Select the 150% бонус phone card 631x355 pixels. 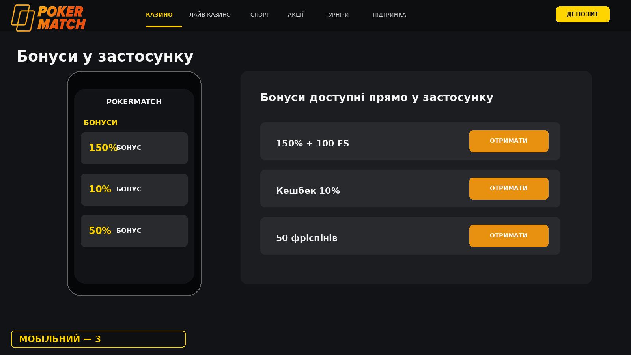pos(134,148)
